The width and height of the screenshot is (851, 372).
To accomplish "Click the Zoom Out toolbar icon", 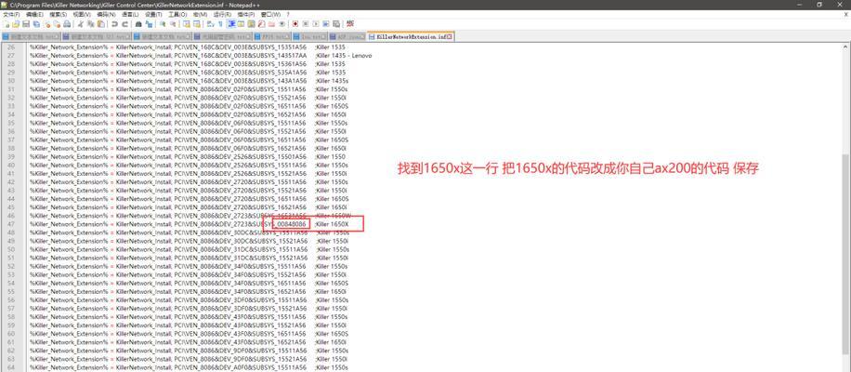I will point(173,24).
